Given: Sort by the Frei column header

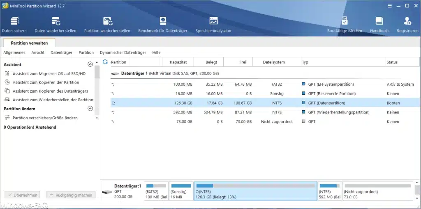Looking at the screenshot, I should pos(238,62).
